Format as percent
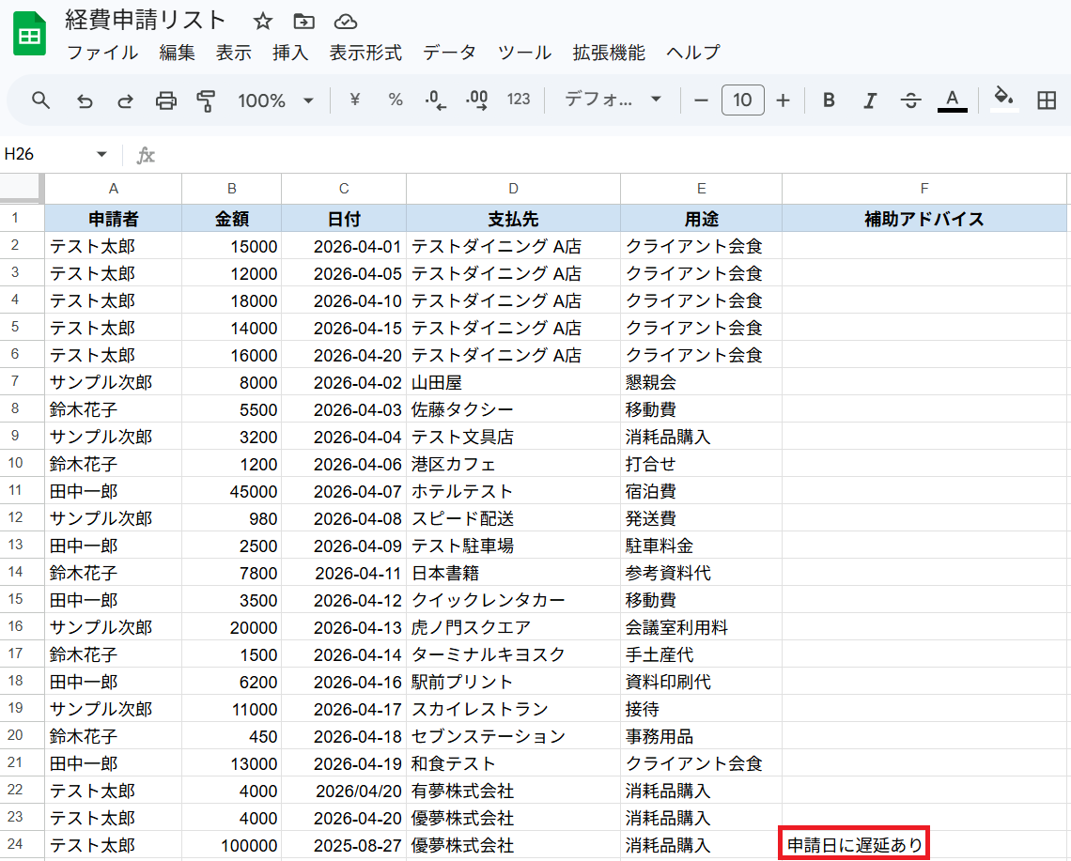The width and height of the screenshot is (1071, 861). [396, 100]
